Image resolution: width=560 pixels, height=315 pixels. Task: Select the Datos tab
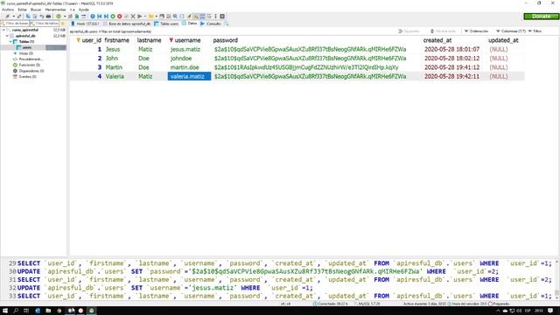click(189, 24)
